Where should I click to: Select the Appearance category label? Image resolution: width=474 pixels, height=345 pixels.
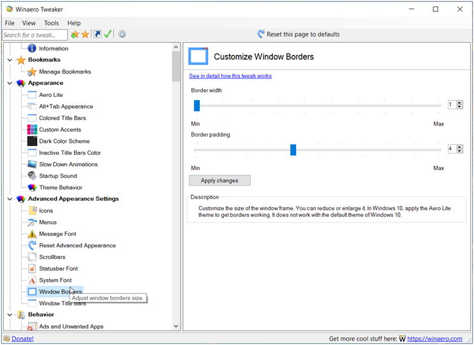(x=46, y=83)
